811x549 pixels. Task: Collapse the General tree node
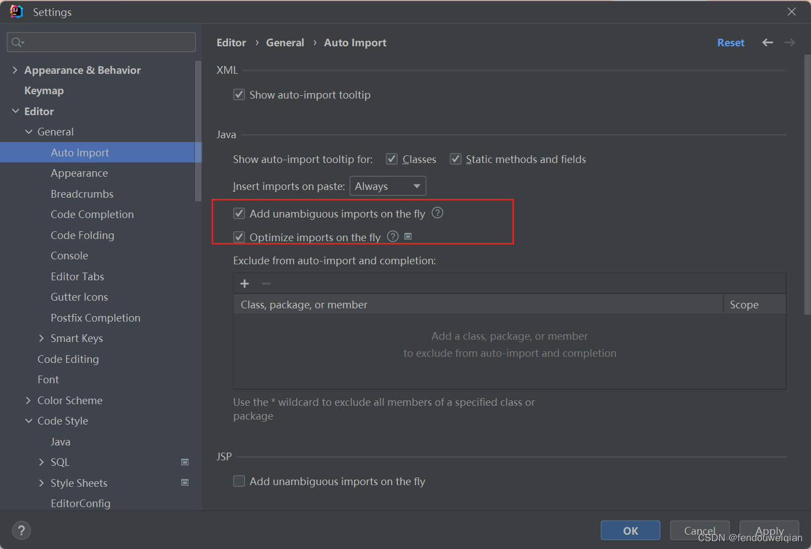29,132
